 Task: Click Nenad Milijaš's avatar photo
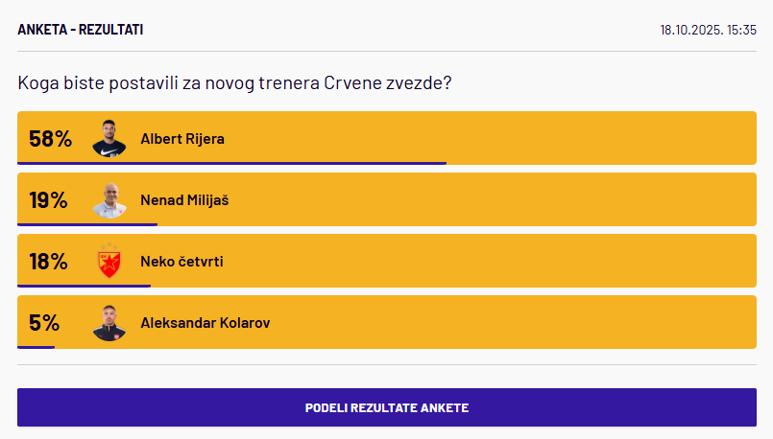109,200
